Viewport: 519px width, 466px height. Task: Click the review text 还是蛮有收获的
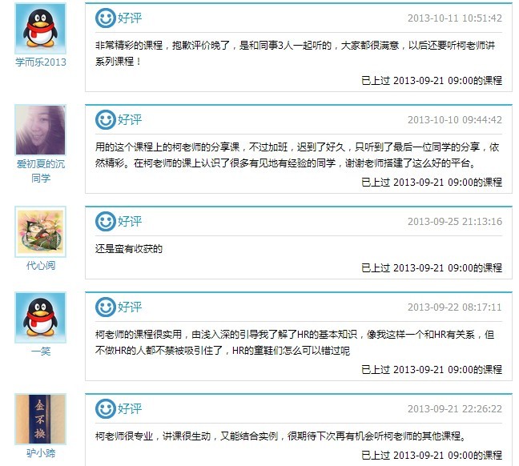(129, 249)
